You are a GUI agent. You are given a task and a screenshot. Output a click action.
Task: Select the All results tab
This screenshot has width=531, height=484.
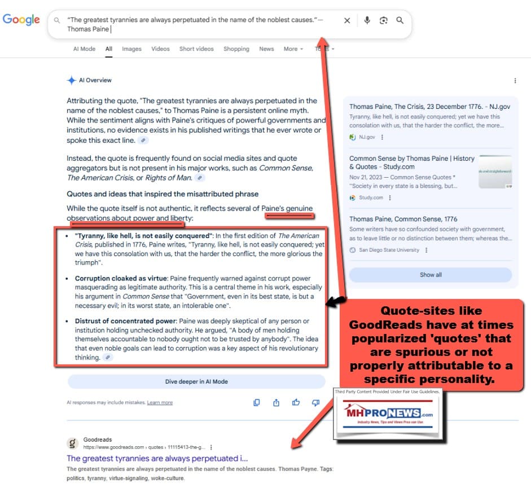109,49
